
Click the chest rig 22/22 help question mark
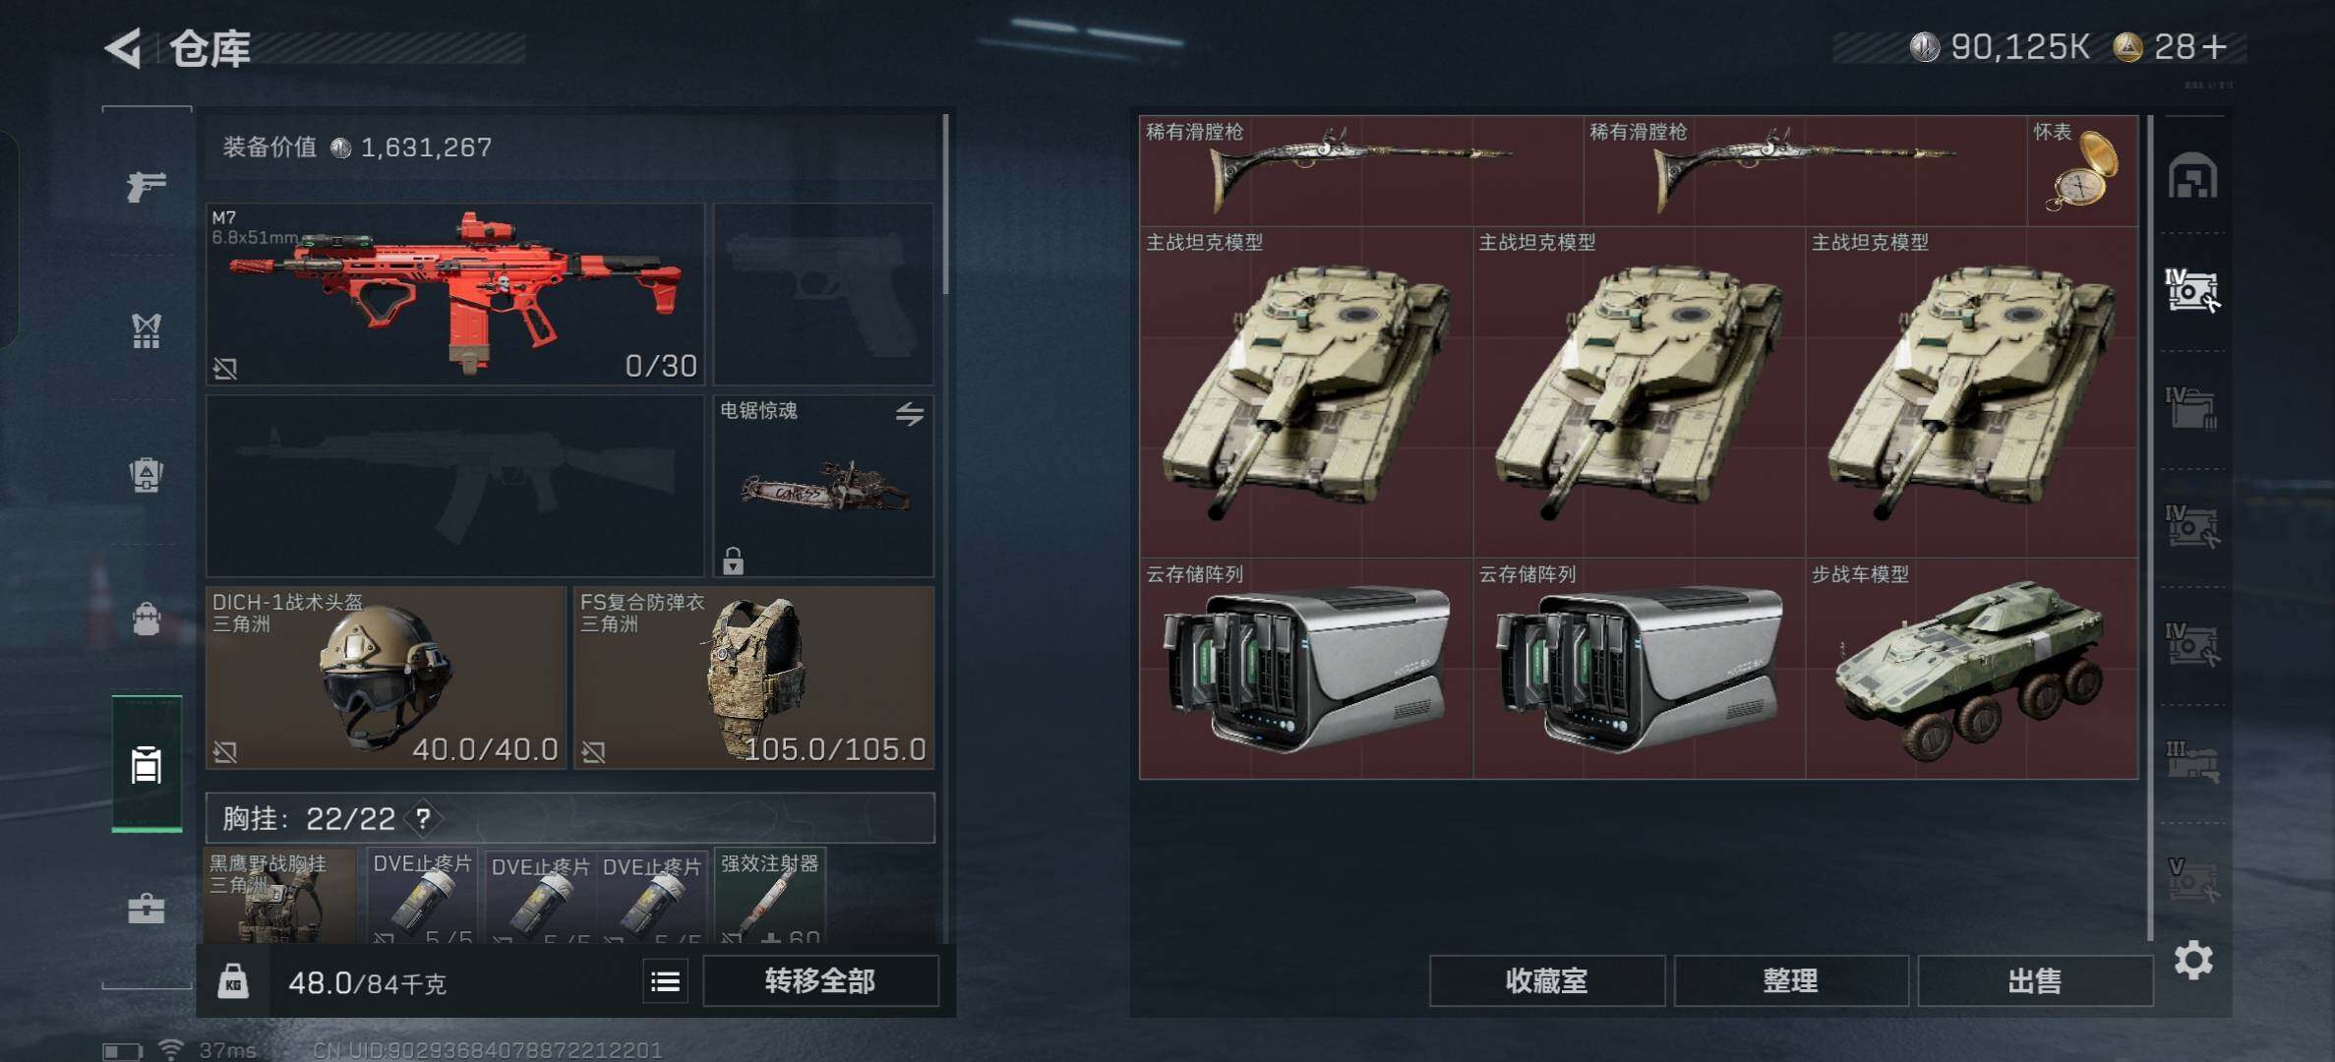click(x=423, y=818)
